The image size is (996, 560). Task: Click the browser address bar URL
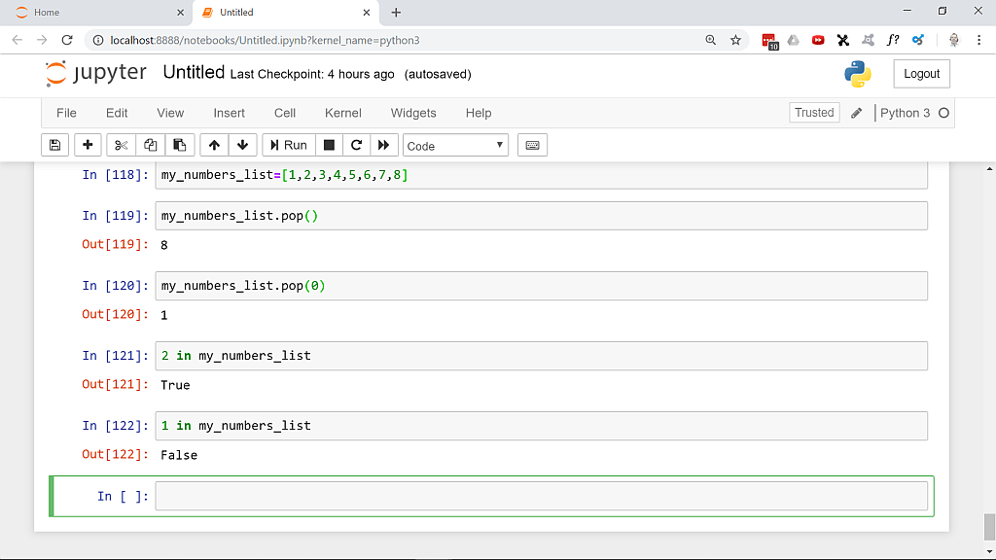[x=265, y=40]
